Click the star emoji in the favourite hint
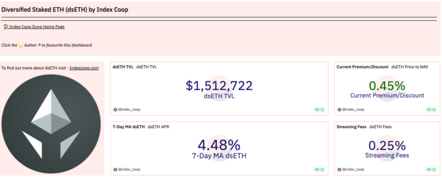The height and width of the screenshot is (178, 442). click(21, 45)
